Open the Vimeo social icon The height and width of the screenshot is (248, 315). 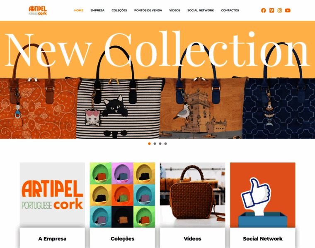point(271,10)
